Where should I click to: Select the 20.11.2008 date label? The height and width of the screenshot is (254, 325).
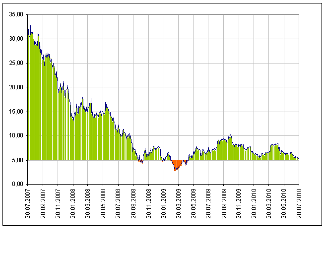coord(149,203)
